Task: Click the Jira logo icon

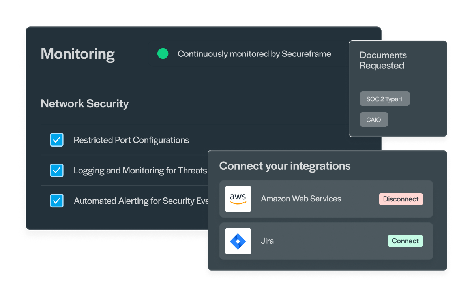Action: [x=238, y=241]
